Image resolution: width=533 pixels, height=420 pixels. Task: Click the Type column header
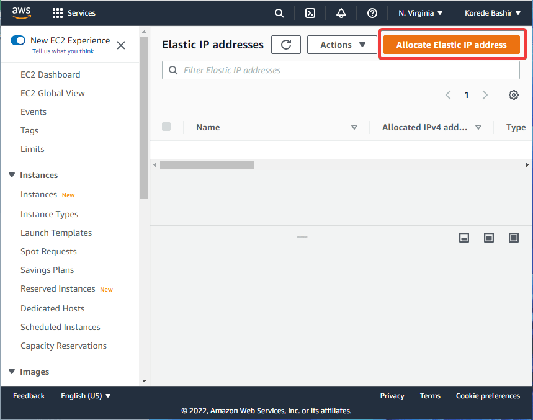516,127
